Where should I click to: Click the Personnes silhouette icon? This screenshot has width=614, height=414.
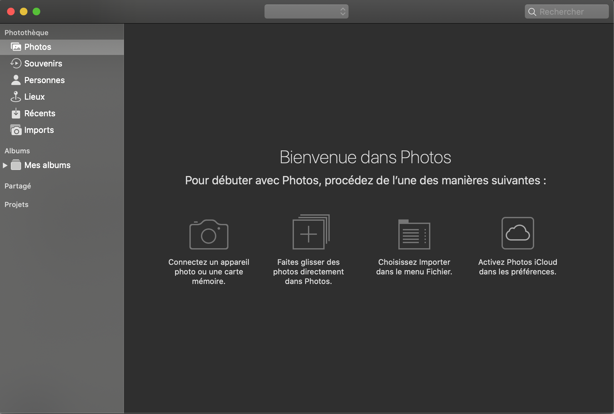[x=16, y=80]
